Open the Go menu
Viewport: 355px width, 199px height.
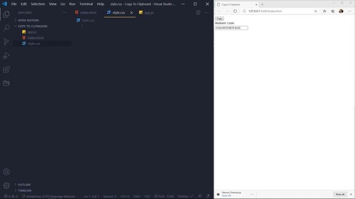point(63,4)
